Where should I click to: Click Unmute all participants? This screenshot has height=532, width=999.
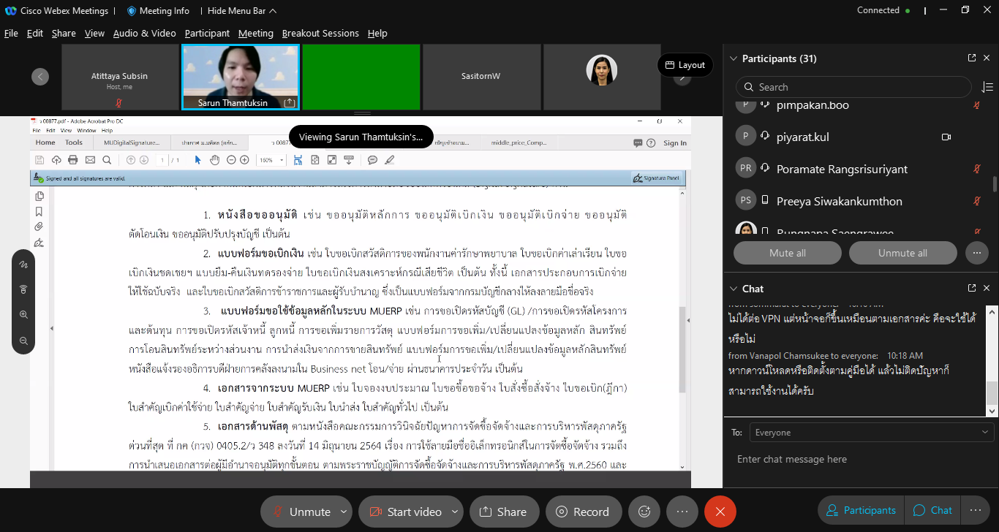[x=902, y=253]
